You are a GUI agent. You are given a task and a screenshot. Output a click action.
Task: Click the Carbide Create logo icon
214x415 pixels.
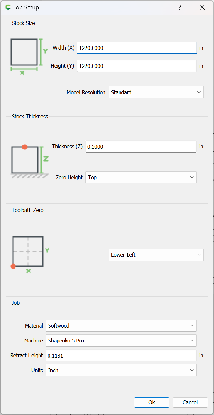[x=8, y=7]
